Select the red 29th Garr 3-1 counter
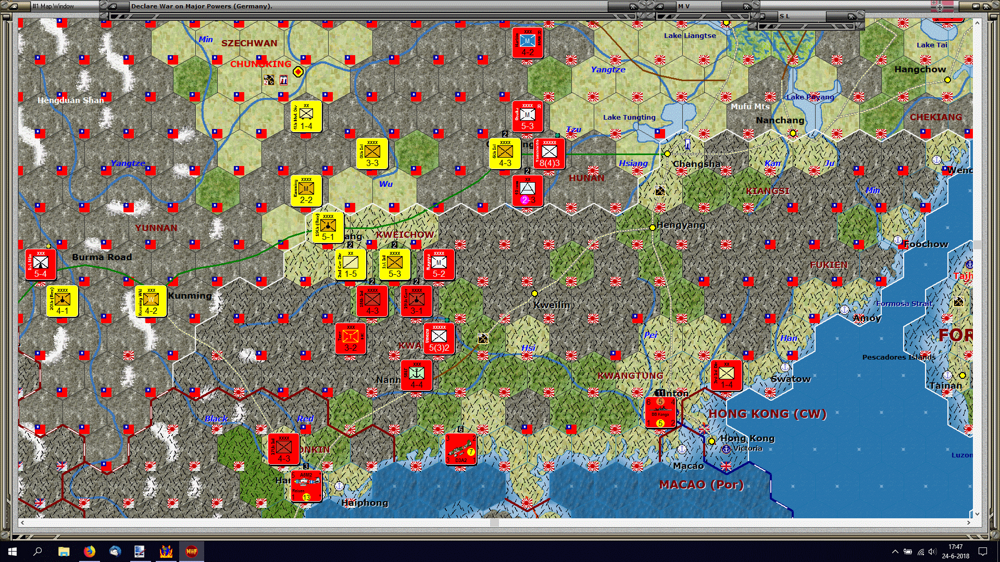The image size is (1000, 562). [x=417, y=301]
